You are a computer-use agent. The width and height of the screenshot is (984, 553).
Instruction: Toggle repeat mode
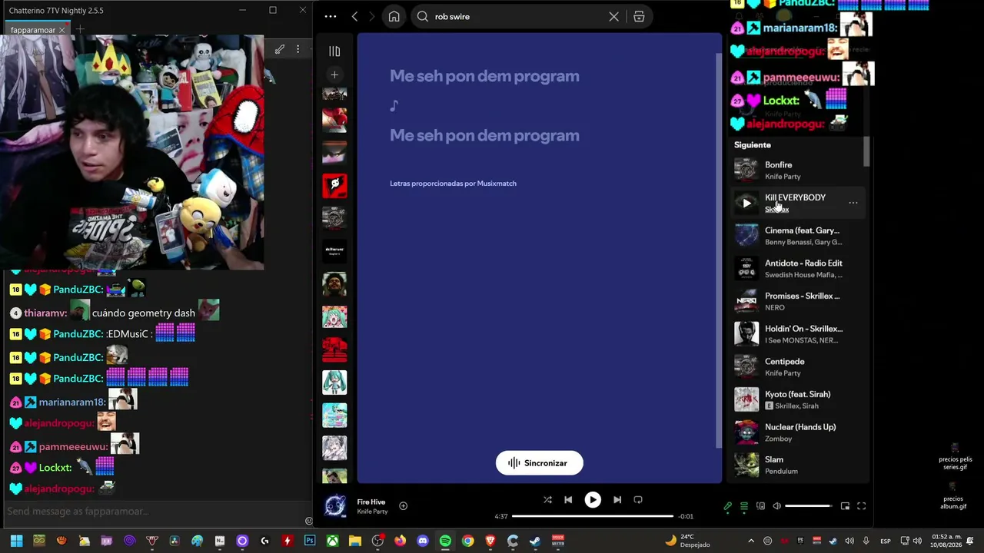pos(638,499)
